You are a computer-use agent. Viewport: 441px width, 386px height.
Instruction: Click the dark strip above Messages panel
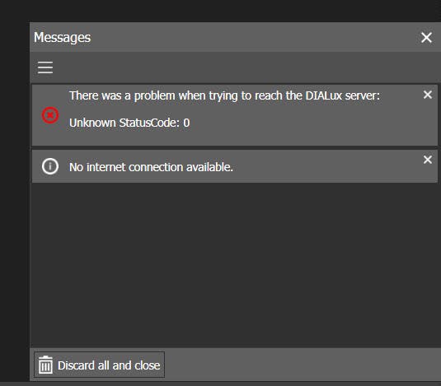click(x=221, y=11)
